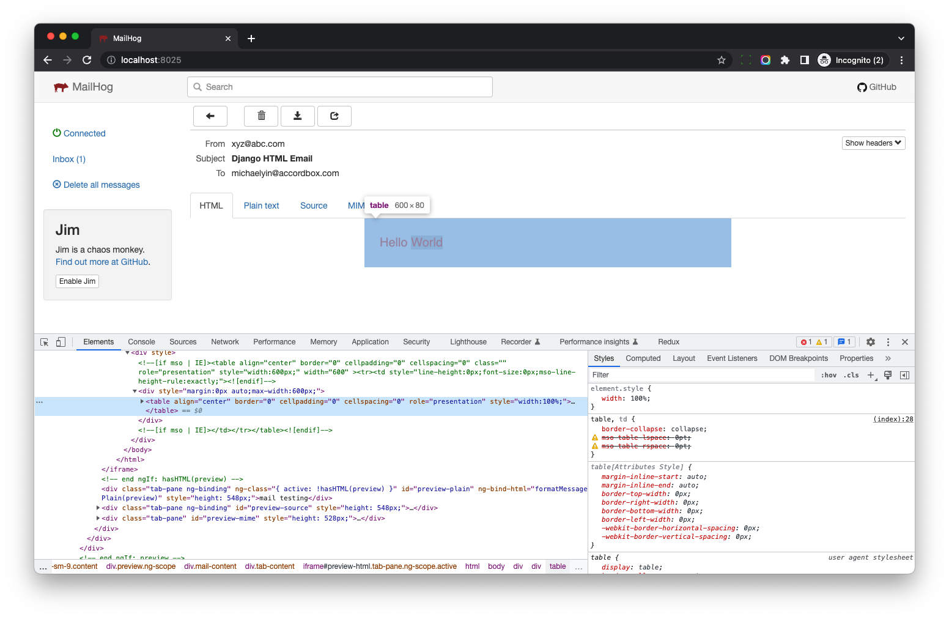Viewport: 949px width, 619px height.
Task: Click the MailHog search field
Action: point(340,87)
